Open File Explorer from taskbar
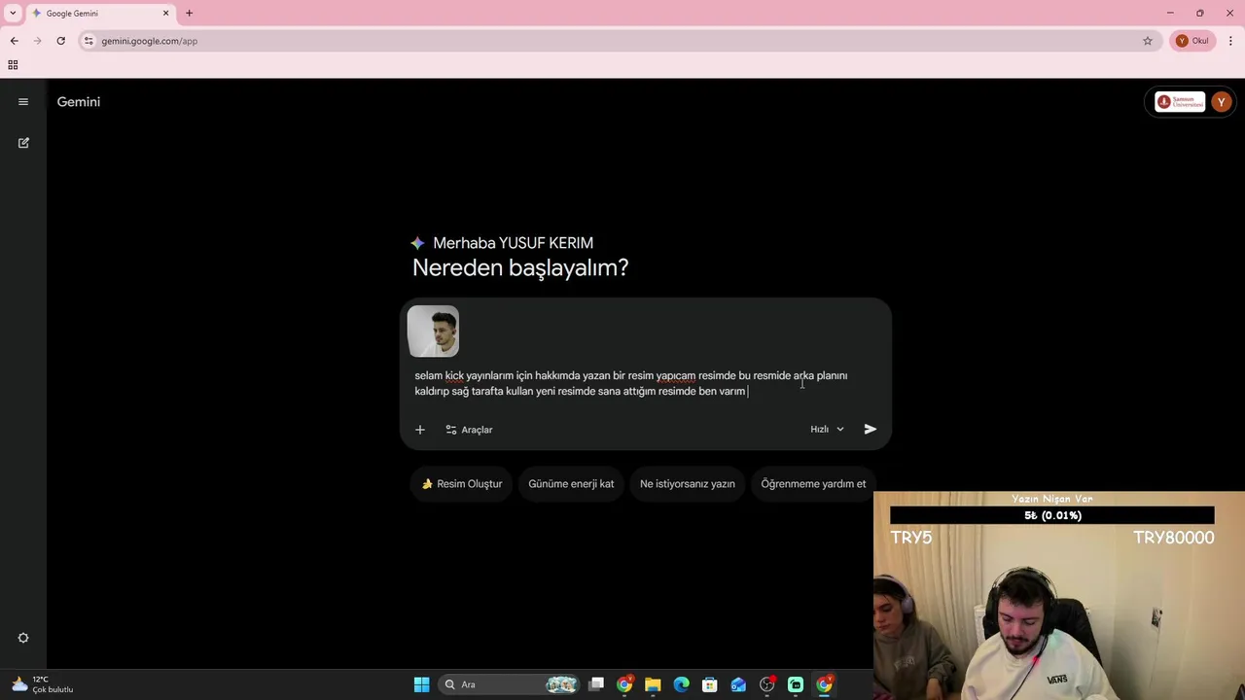Image resolution: width=1245 pixels, height=700 pixels. click(653, 684)
